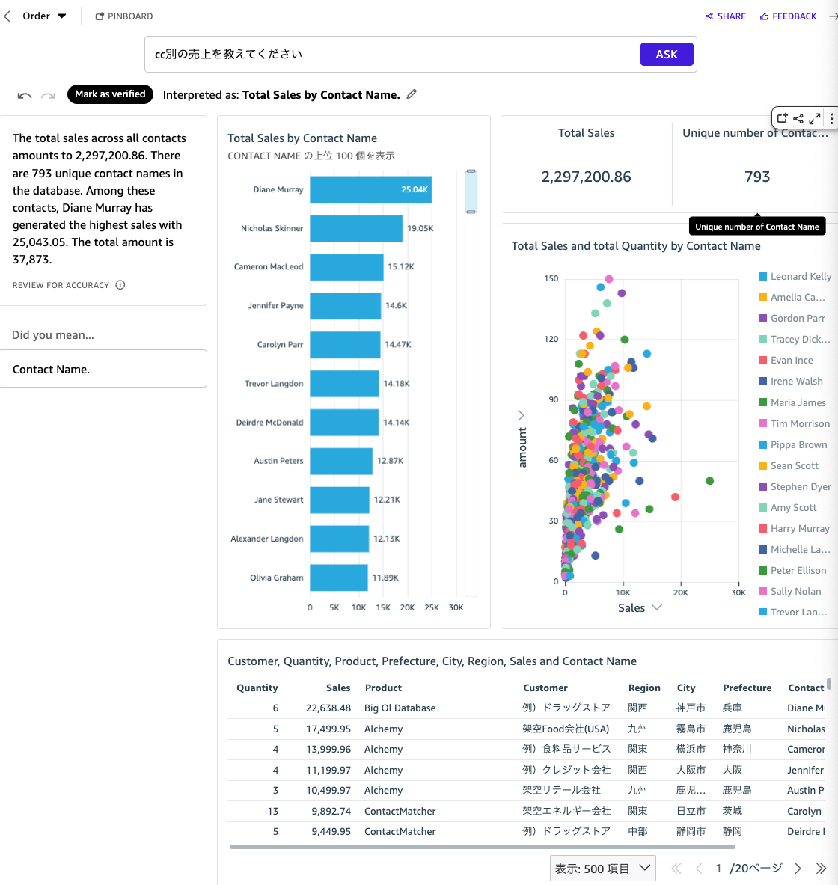Click the pencil icon to edit the interpretation
The height and width of the screenshot is (885, 838).
(411, 94)
